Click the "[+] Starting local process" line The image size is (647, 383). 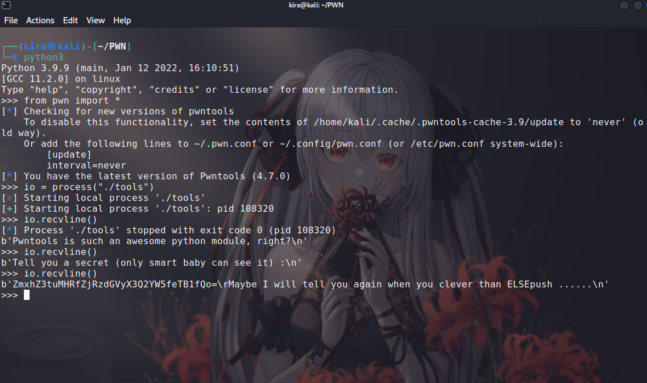point(138,209)
